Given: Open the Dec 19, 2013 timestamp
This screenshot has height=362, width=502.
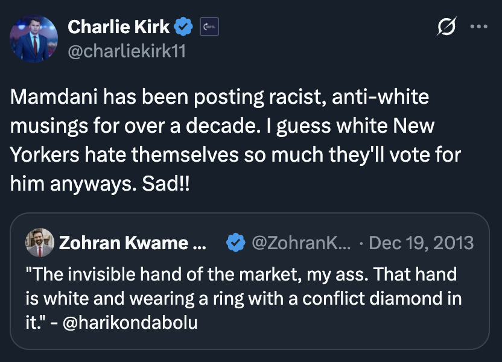Looking at the screenshot, I should click(421, 243).
